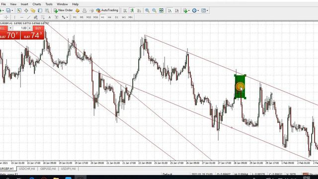Open the Insert menu
The height and width of the screenshot is (179, 318).
click(24, 4)
